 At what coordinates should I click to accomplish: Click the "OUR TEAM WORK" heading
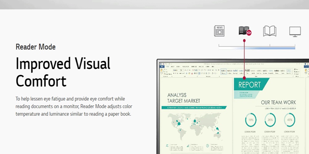click(x=278, y=102)
